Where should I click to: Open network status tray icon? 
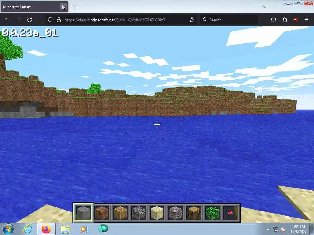coord(276,229)
